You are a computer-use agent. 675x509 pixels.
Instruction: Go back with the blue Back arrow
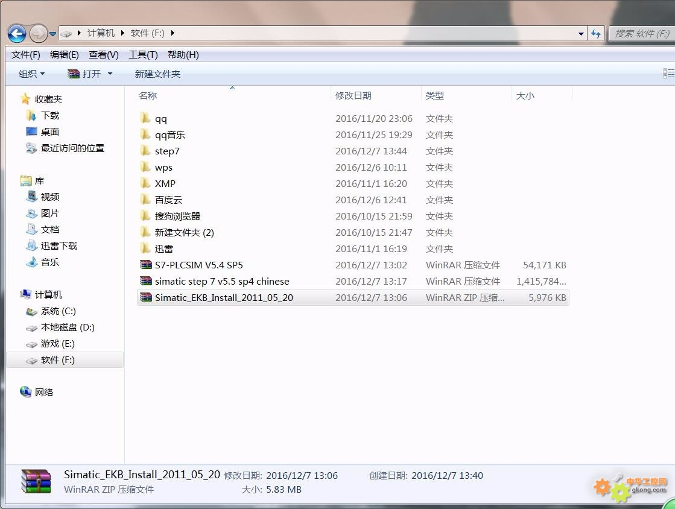click(17, 34)
